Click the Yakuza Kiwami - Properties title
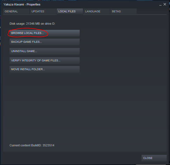The height and width of the screenshot is (165, 170). 22,4
